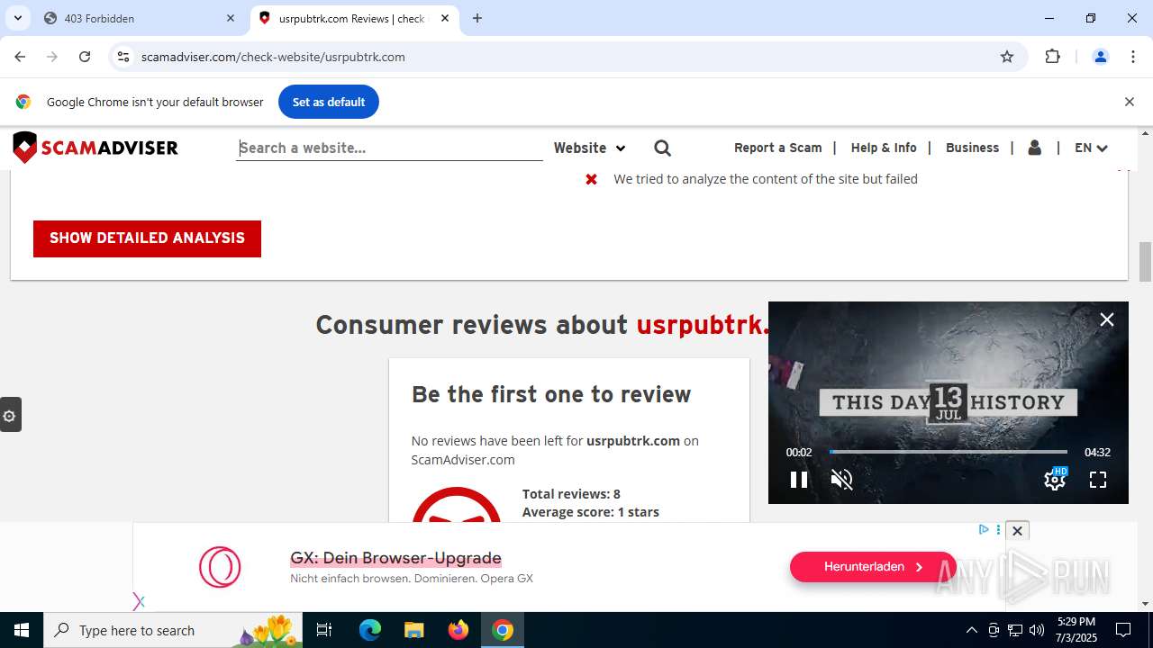Open the Windows notification center
1153x648 pixels.
tap(1123, 630)
